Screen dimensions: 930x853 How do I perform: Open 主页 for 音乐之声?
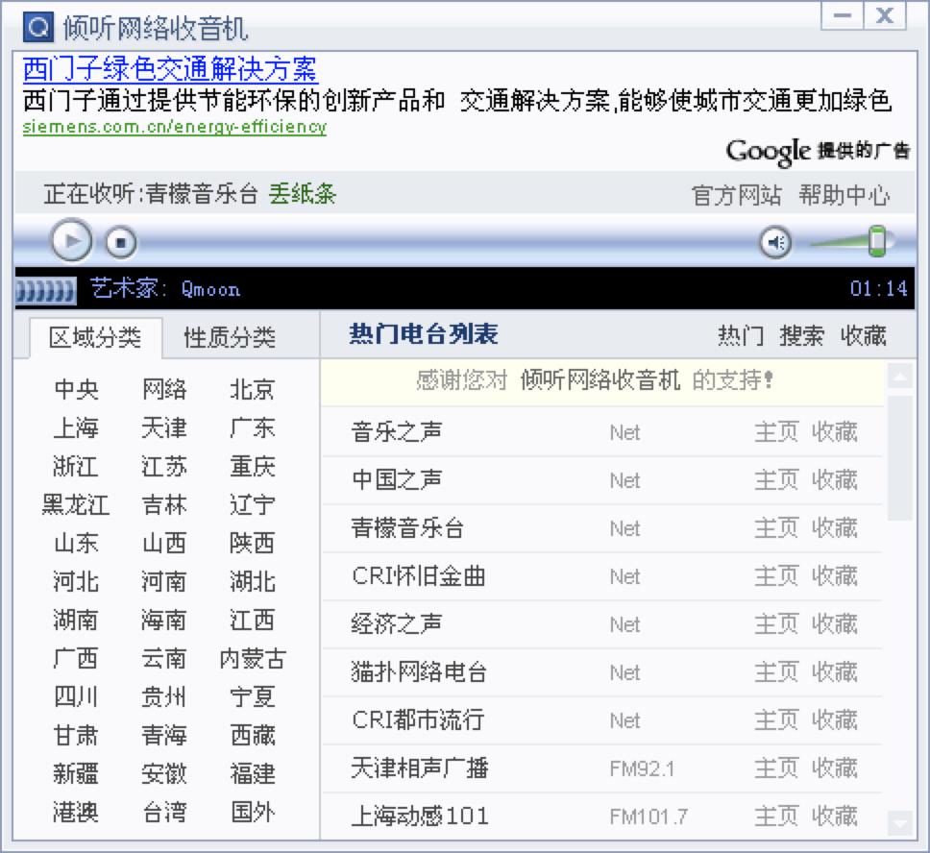point(776,432)
